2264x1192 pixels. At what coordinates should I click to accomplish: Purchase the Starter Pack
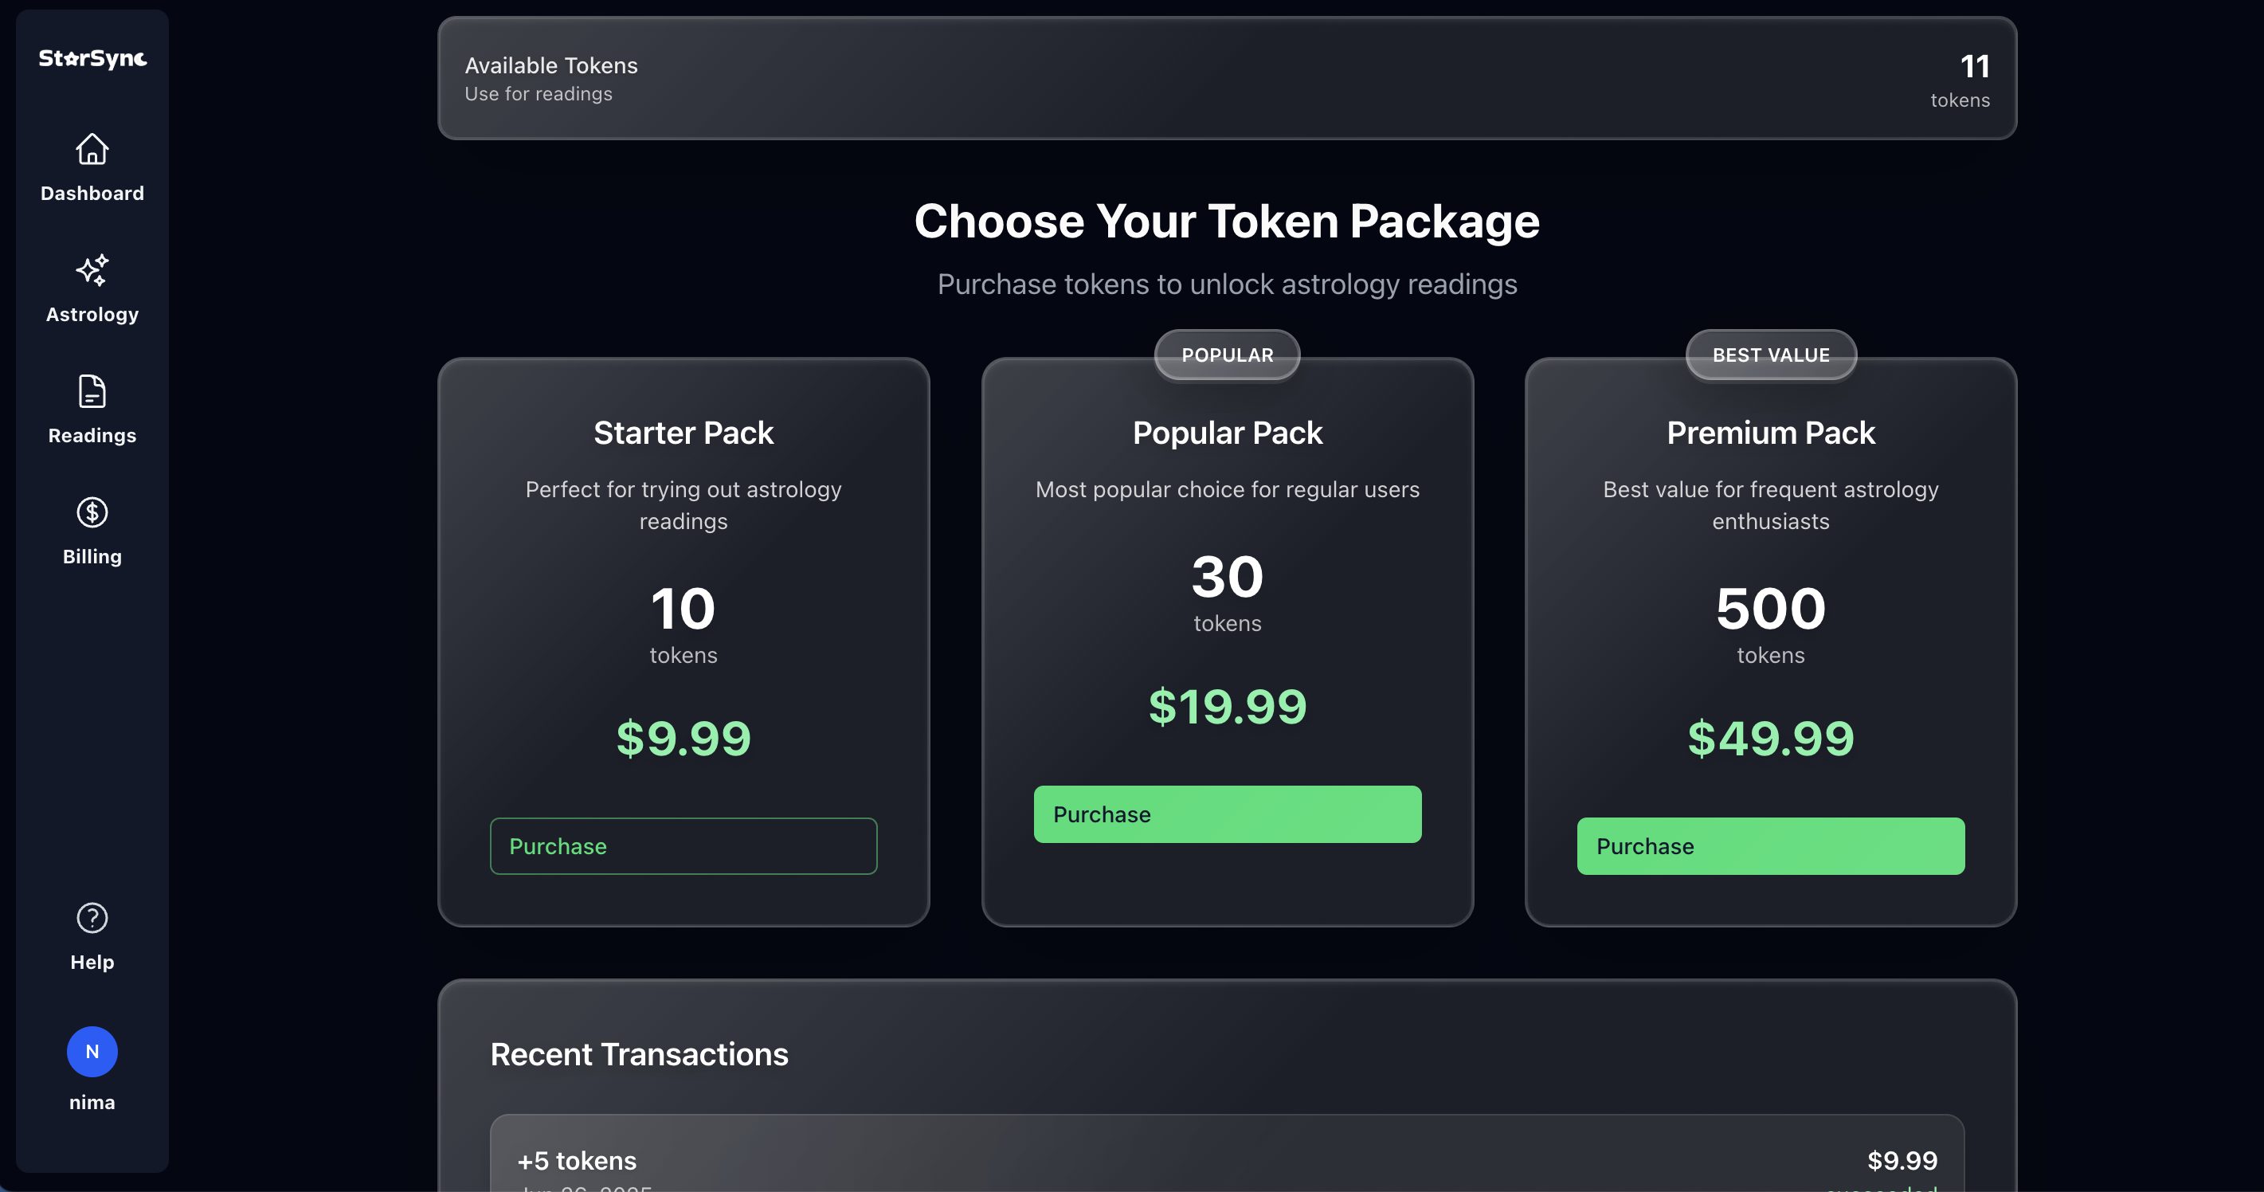tap(683, 845)
